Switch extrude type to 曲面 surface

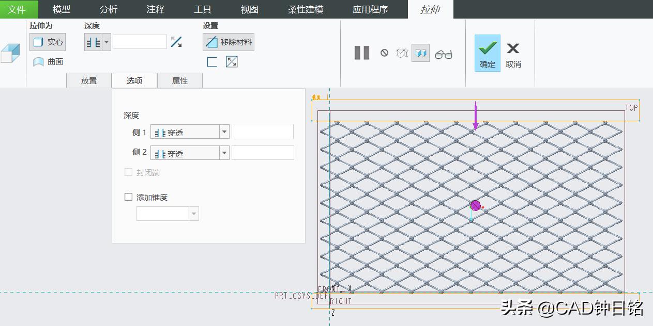click(x=47, y=62)
